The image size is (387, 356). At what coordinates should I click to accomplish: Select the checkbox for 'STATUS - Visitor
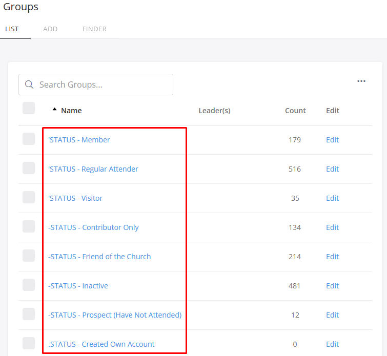point(29,198)
